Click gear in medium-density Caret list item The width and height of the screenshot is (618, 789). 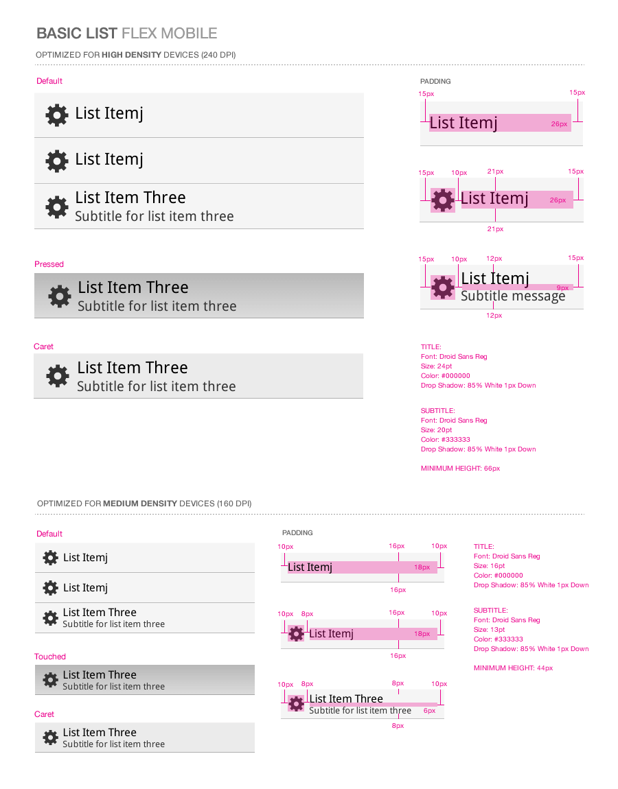50,738
